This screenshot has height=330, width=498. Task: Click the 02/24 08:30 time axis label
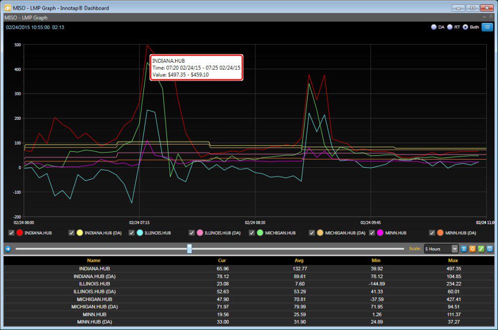click(x=255, y=222)
